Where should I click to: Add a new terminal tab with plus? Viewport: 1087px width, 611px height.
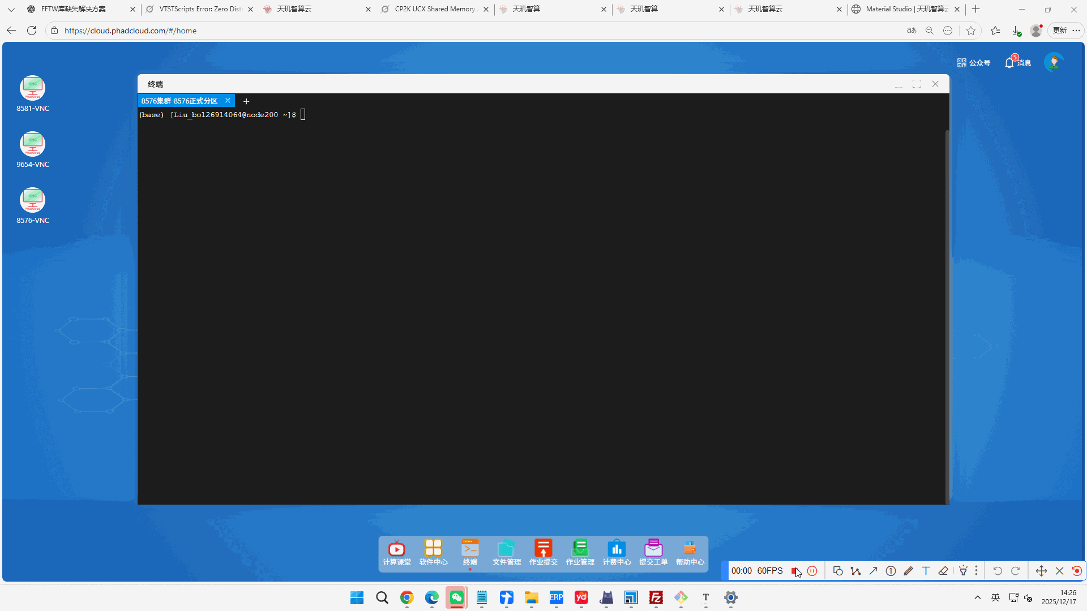pos(246,101)
